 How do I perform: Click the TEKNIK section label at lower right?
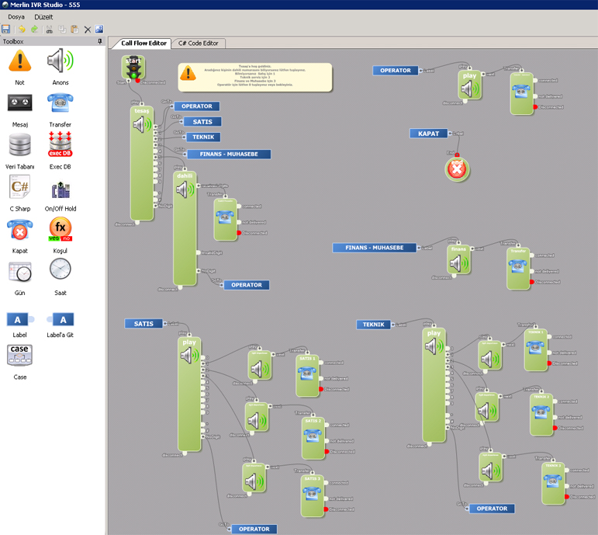(373, 325)
